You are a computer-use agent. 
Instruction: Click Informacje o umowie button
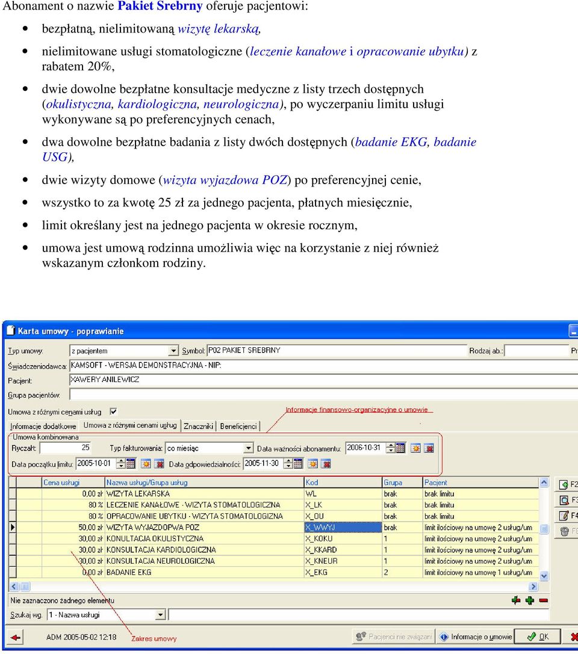(476, 637)
